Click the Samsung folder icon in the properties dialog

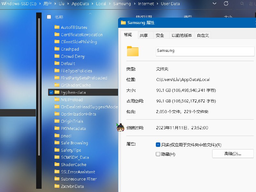pos(132,51)
